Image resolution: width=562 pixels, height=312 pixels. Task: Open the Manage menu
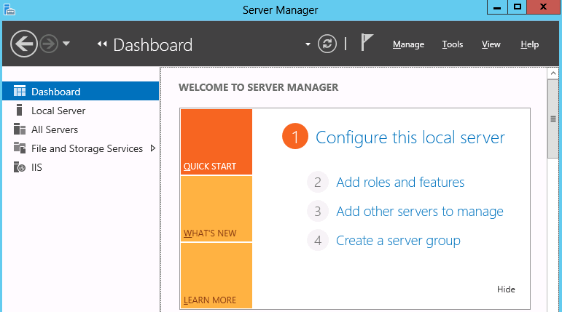[x=408, y=44]
